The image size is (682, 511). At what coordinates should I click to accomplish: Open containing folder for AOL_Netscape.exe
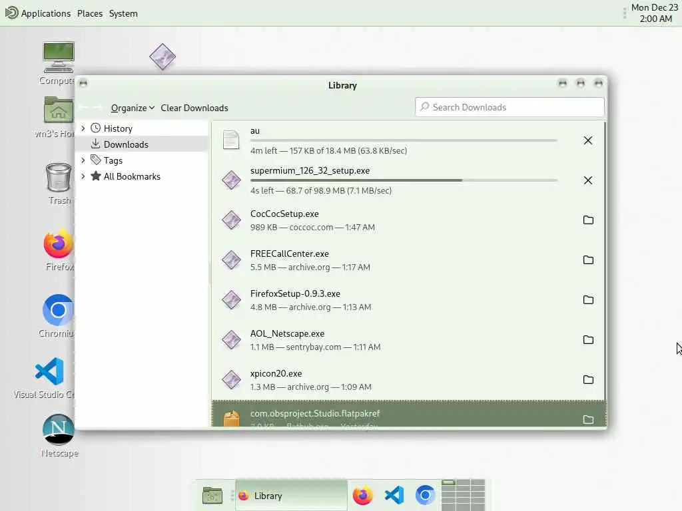(x=588, y=340)
